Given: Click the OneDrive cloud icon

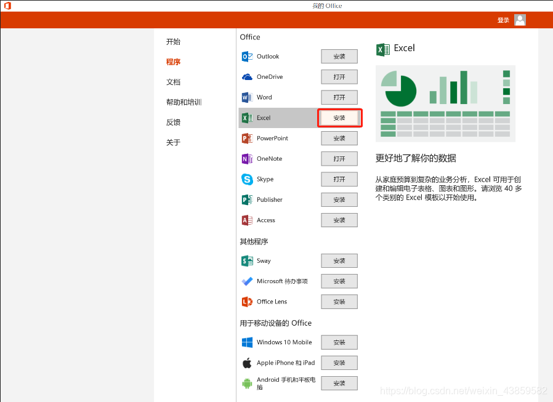Looking at the screenshot, I should [247, 77].
